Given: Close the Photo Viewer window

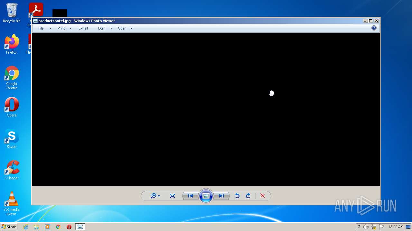Looking at the screenshot, I should coord(377,21).
